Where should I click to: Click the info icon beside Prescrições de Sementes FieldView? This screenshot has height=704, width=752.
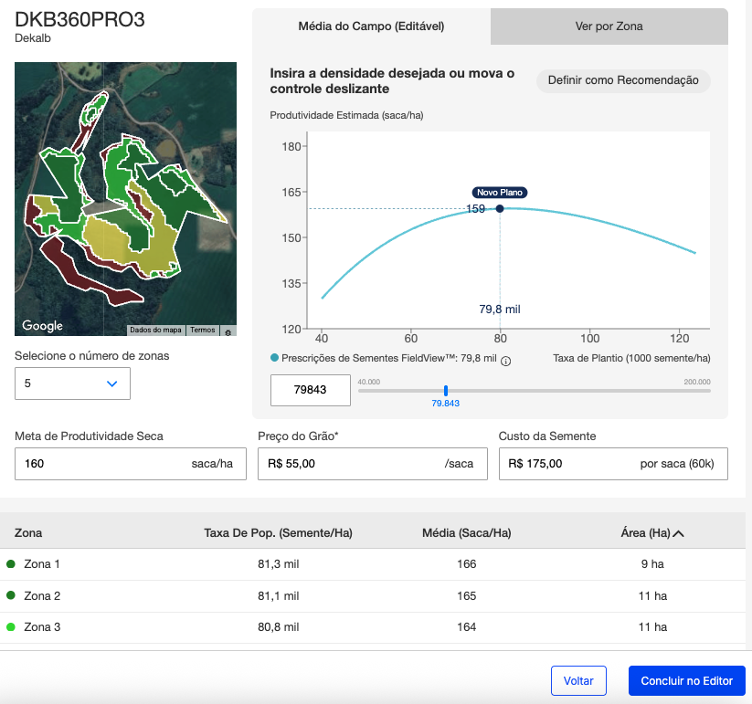pyautogui.click(x=506, y=361)
